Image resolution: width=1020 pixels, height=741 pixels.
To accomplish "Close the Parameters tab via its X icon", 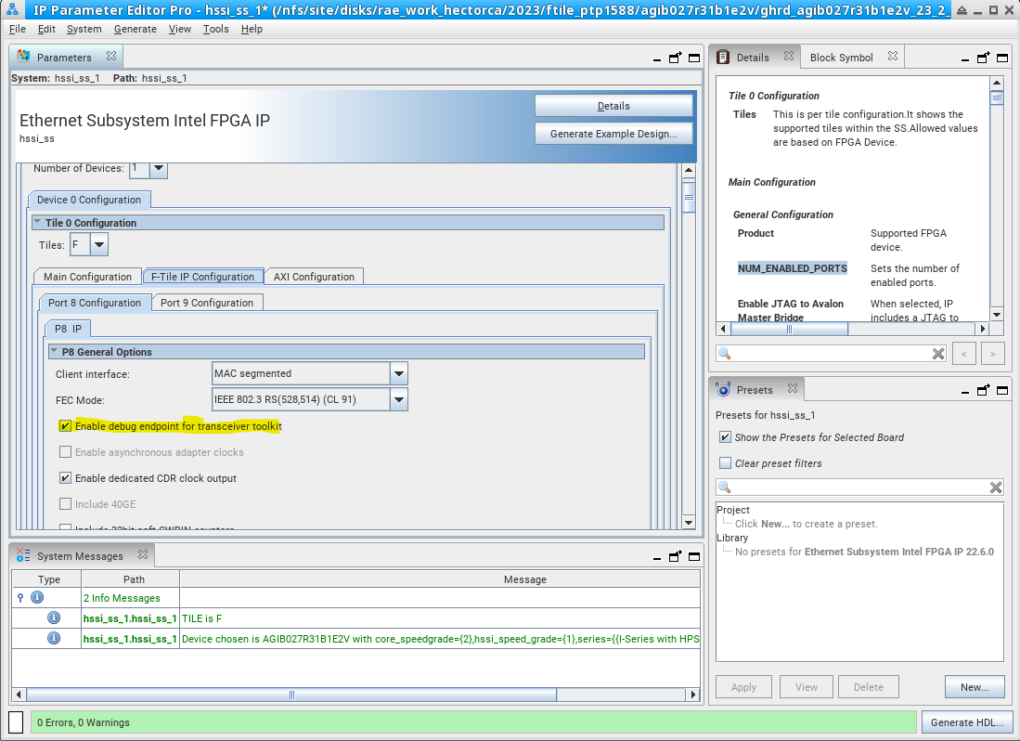I will click(111, 57).
